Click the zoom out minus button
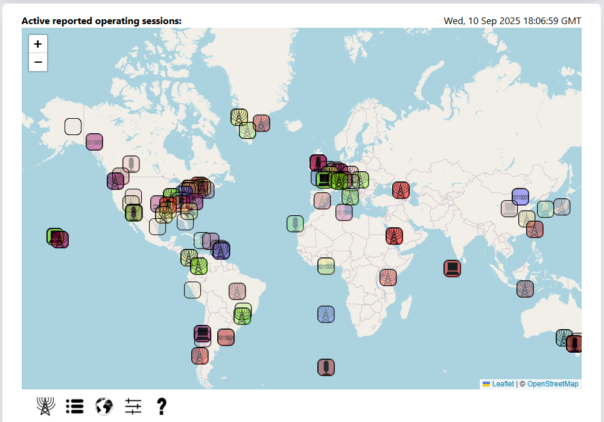The image size is (604, 422). coord(38,62)
